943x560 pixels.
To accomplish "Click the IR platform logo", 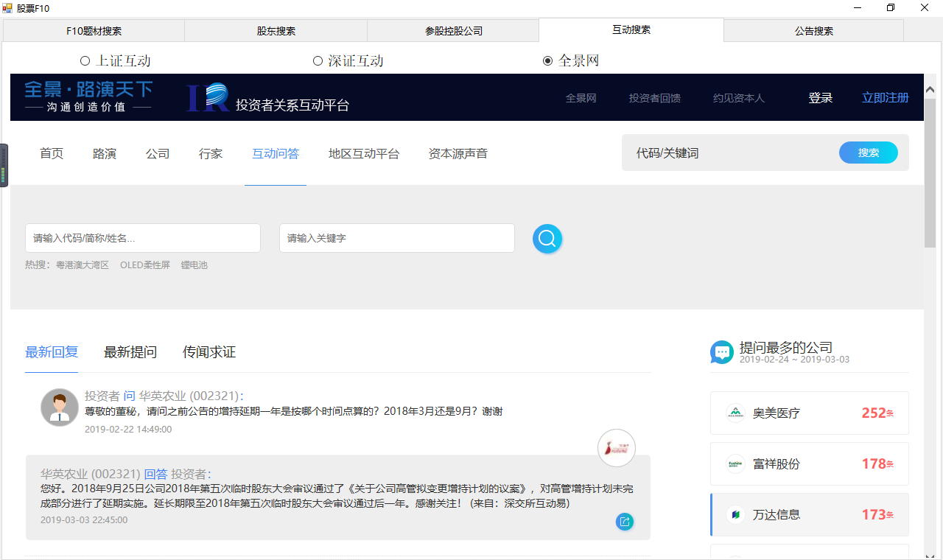I will (x=208, y=97).
